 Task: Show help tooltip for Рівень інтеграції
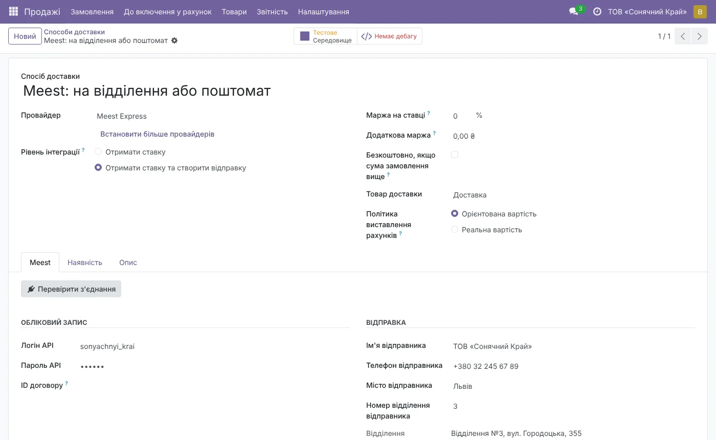click(83, 150)
